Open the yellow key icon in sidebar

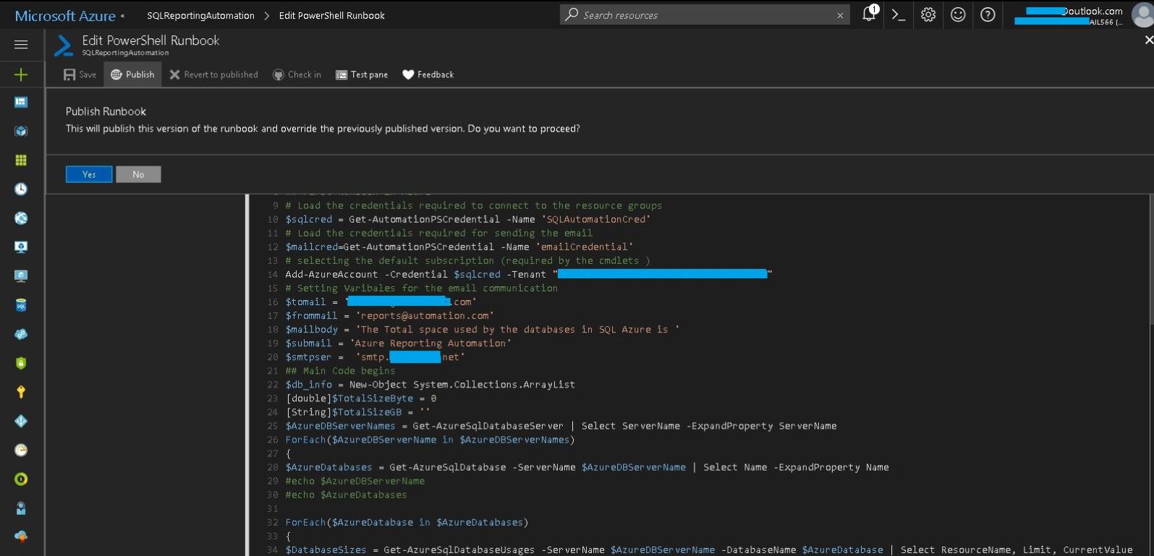21,392
